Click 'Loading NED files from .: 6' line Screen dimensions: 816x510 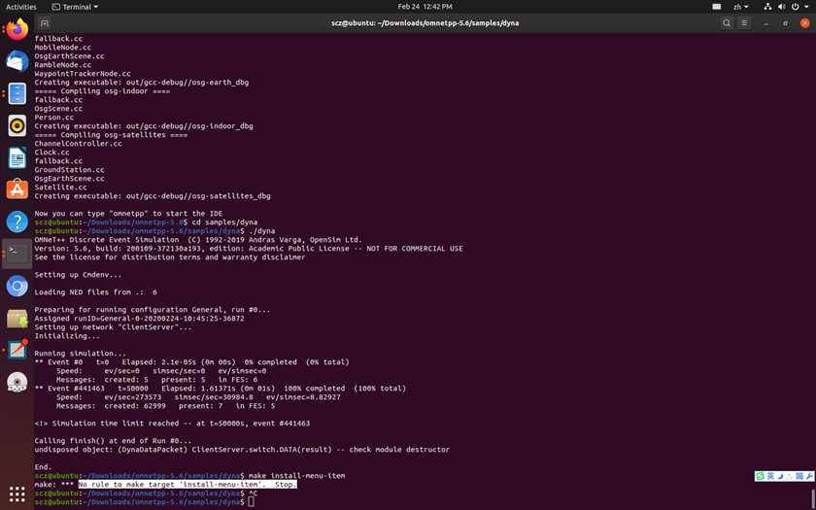(x=96, y=292)
